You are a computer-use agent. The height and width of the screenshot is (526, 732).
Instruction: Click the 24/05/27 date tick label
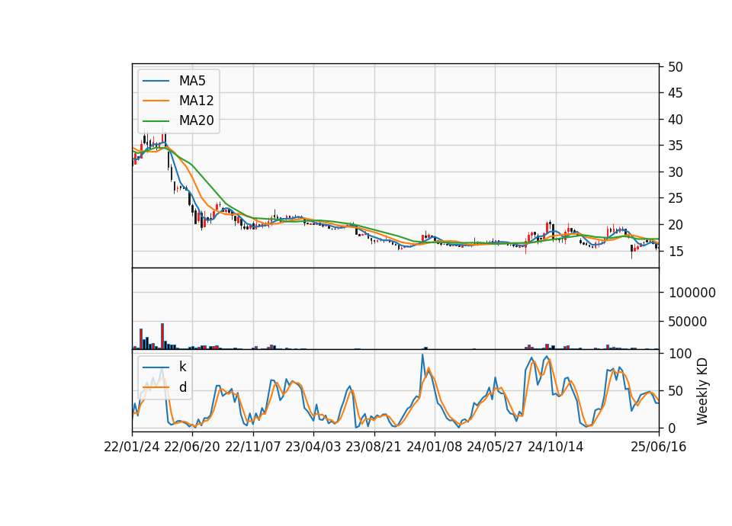495,447
